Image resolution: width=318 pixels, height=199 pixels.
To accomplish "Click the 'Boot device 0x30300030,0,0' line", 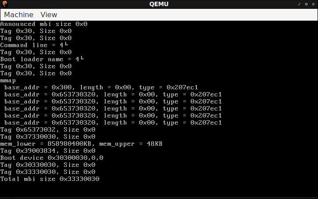I will (x=52, y=158).
